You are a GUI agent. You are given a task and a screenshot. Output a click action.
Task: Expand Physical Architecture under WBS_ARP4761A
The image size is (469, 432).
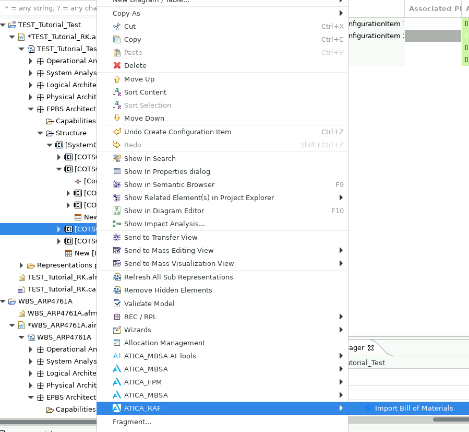pyautogui.click(x=30, y=386)
